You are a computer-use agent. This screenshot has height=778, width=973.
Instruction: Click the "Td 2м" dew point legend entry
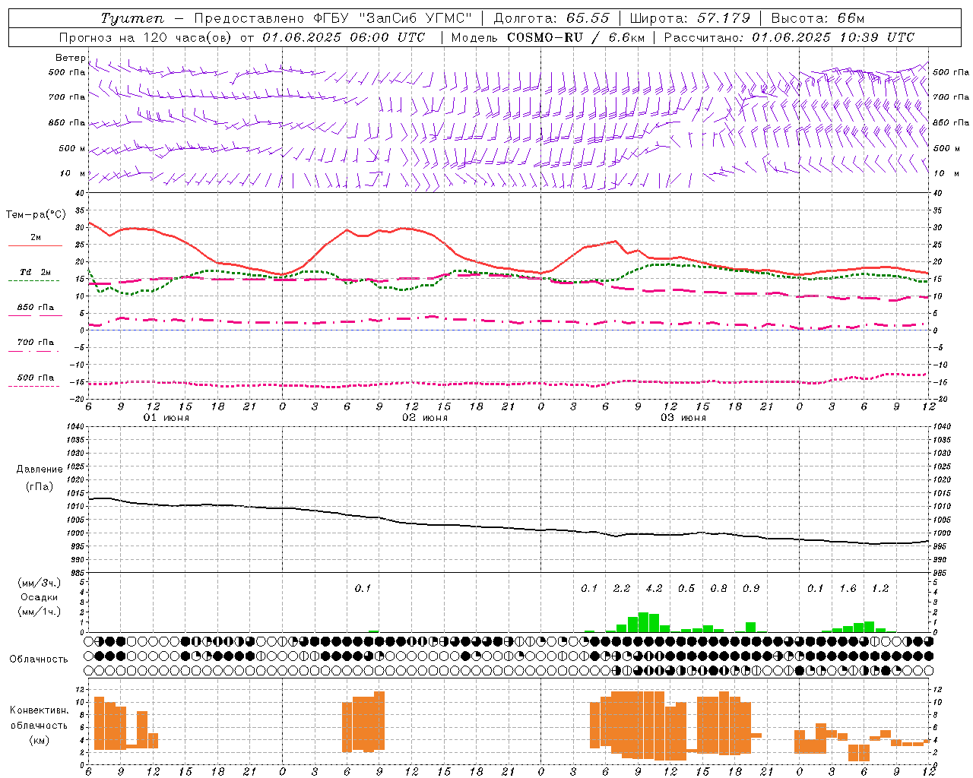36,272
